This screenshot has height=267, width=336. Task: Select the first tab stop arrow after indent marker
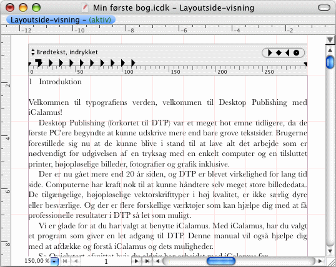[x=51, y=63]
